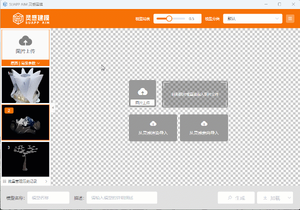Open the 加载 dropdown arrow
300x210 pixels.
pos(289,198)
